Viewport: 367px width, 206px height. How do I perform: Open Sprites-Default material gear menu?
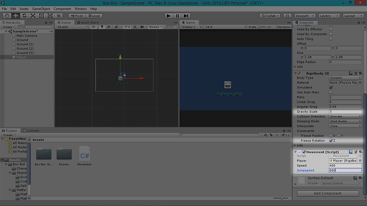tap(360, 178)
